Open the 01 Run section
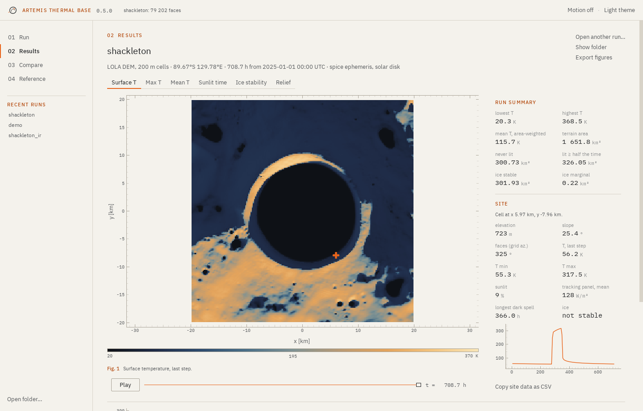This screenshot has width=643, height=411. 46,38
